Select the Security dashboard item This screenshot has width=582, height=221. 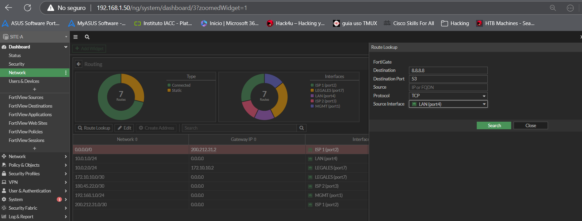point(17,64)
